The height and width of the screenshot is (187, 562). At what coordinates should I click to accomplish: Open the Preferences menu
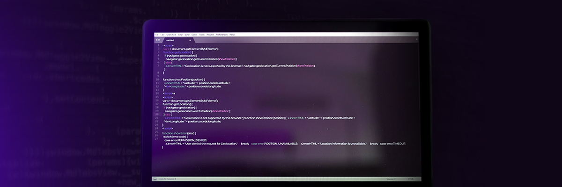coord(222,35)
